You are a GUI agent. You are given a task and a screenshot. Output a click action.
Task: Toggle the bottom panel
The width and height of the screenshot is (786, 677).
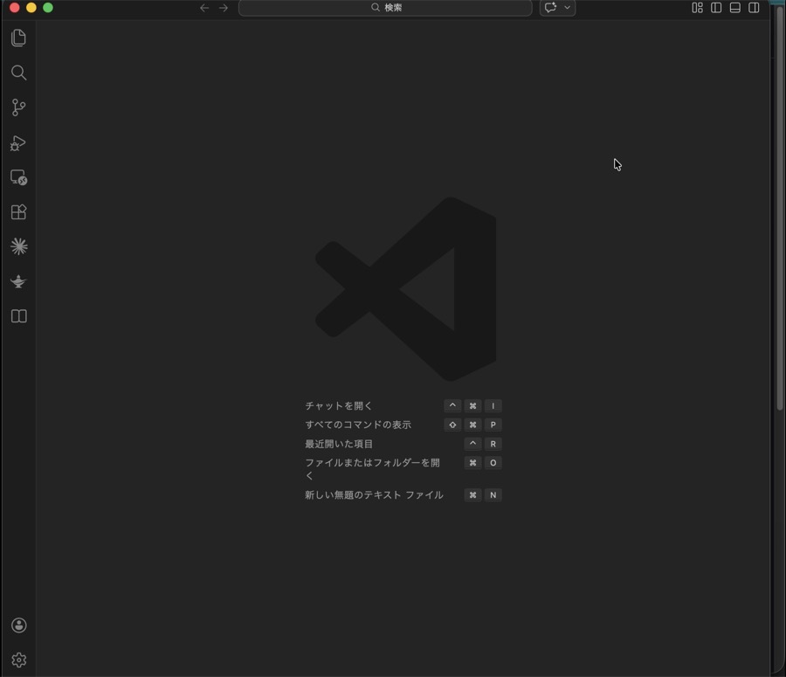(x=734, y=8)
